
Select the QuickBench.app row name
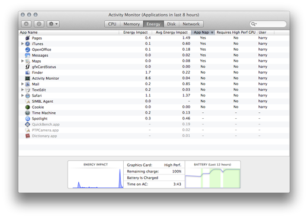[46, 125]
